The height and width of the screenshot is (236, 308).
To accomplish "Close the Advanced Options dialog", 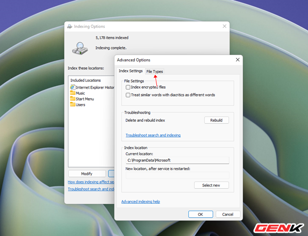I will click(238, 60).
